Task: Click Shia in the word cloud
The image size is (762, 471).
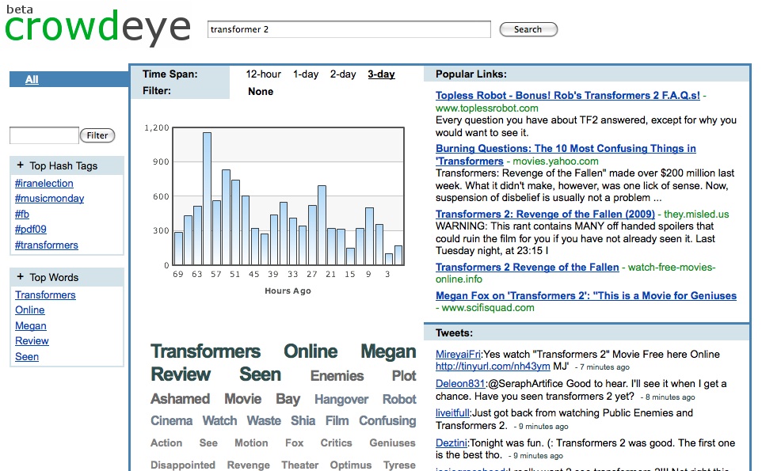Action: click(303, 421)
